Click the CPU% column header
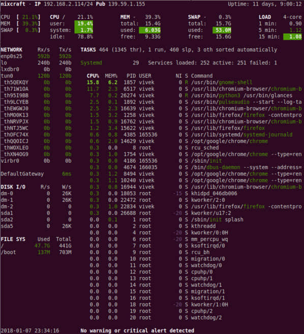The height and width of the screenshot is (334, 304). coord(93,76)
